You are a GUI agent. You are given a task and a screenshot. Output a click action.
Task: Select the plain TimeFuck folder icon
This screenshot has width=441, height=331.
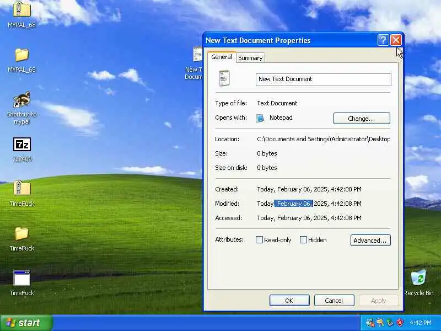(21, 233)
